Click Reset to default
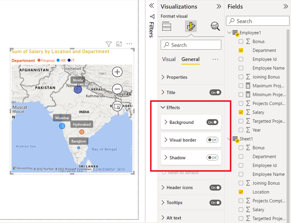Viewport: 291px width, 223px height. (x=180, y=173)
